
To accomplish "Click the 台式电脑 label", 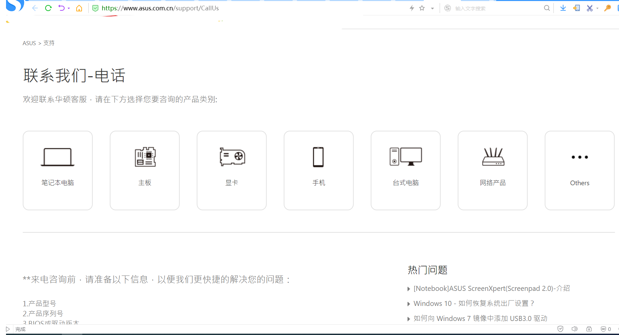I will 406,183.
